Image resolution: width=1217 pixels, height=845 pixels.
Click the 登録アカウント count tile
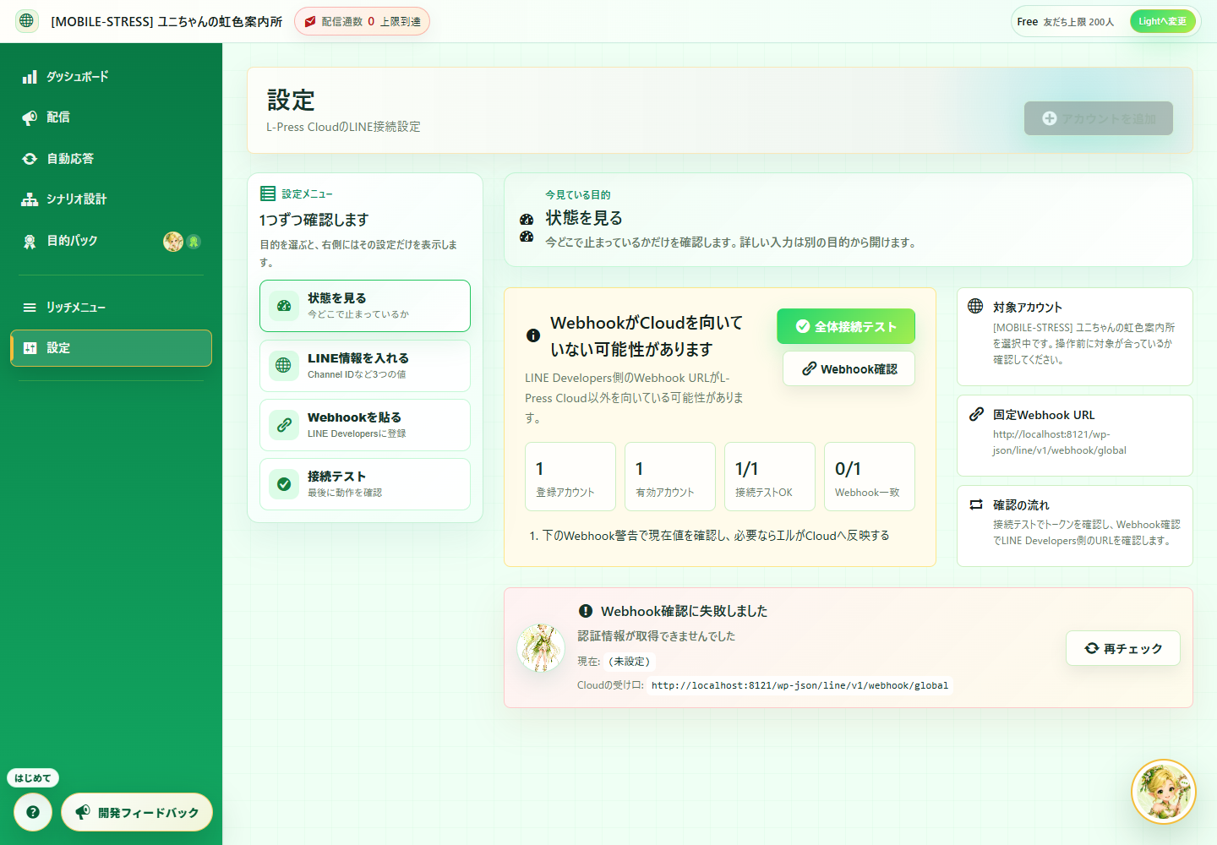pos(570,477)
